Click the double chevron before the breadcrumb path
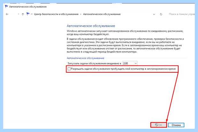Screen dimensions: 198x132 (32, 14)
